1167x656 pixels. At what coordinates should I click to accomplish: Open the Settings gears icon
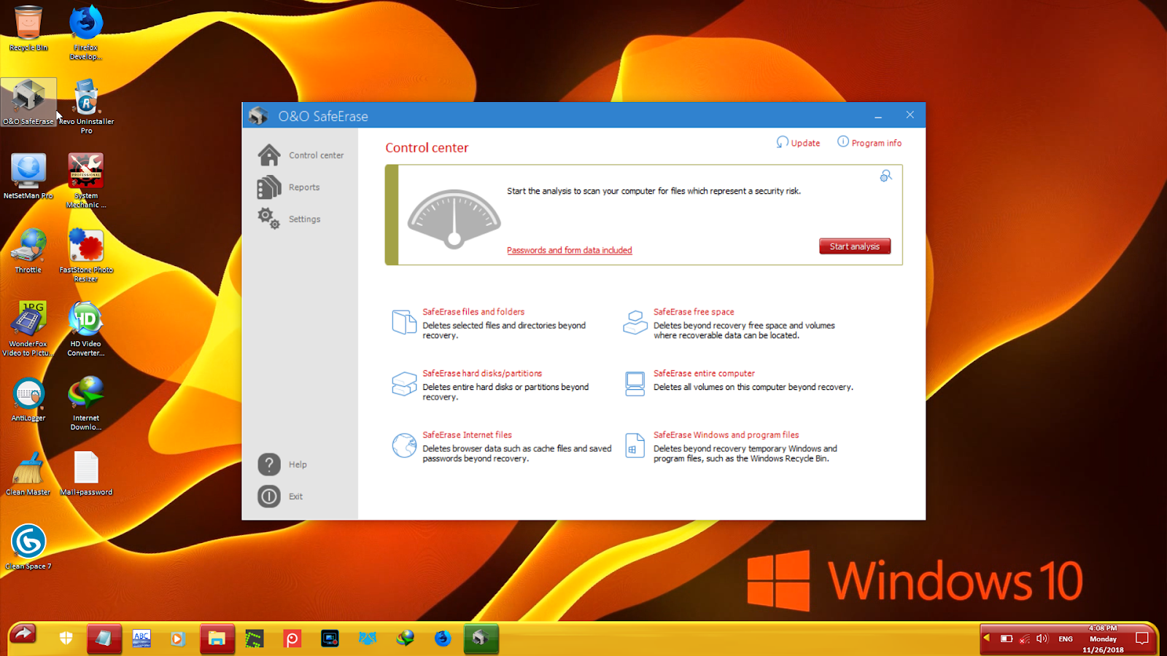tap(269, 219)
